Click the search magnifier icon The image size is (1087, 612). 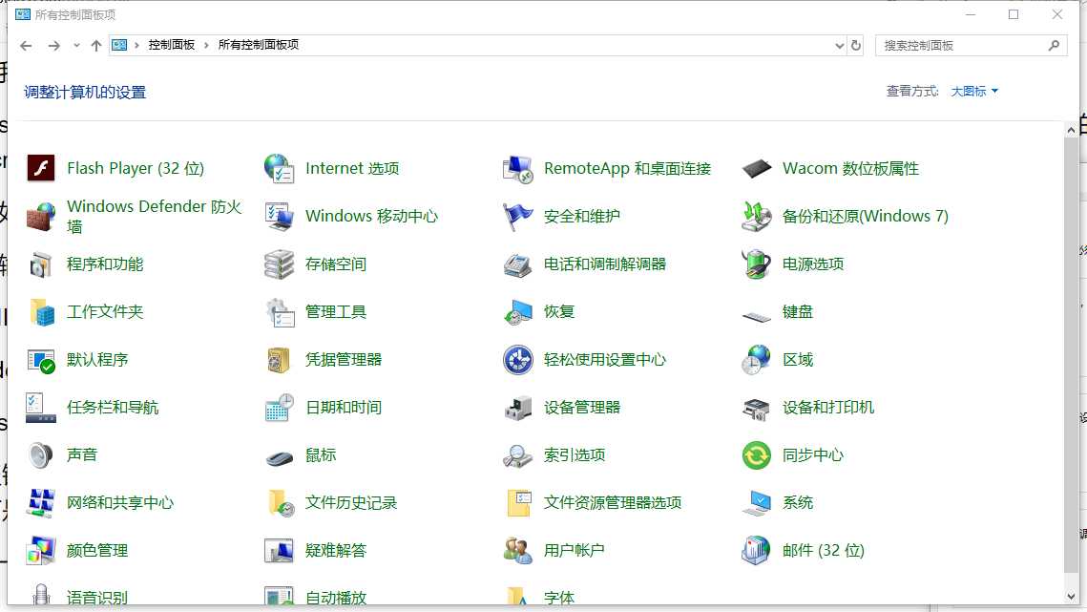pos(1054,45)
